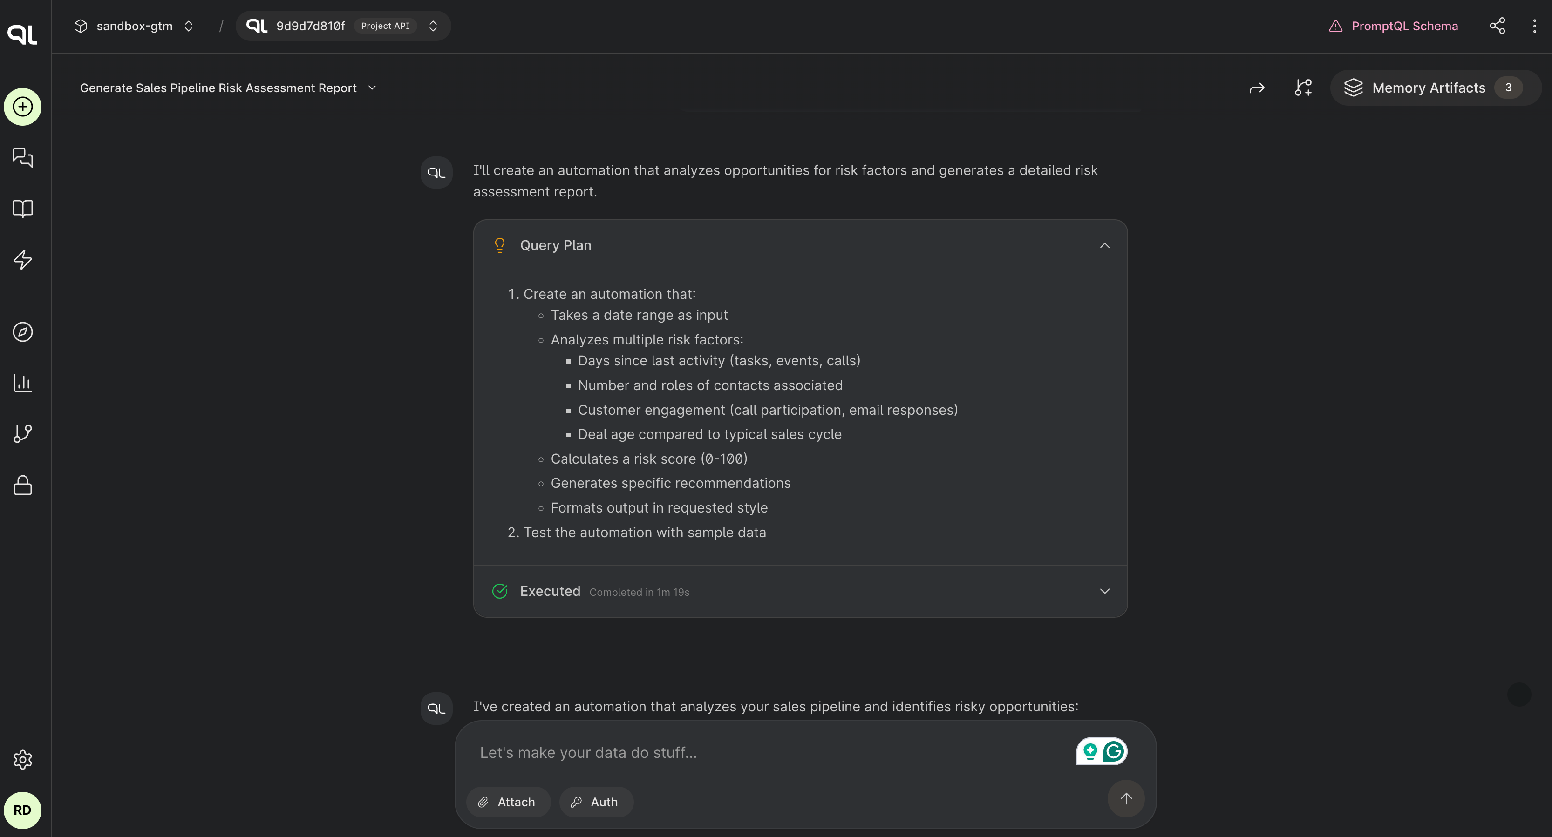This screenshot has width=1552, height=837.
Task: Start a new thread with the plus button
Action: pos(22,107)
